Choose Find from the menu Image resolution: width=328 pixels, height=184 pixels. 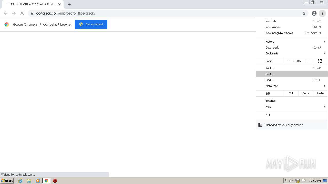click(x=292, y=80)
